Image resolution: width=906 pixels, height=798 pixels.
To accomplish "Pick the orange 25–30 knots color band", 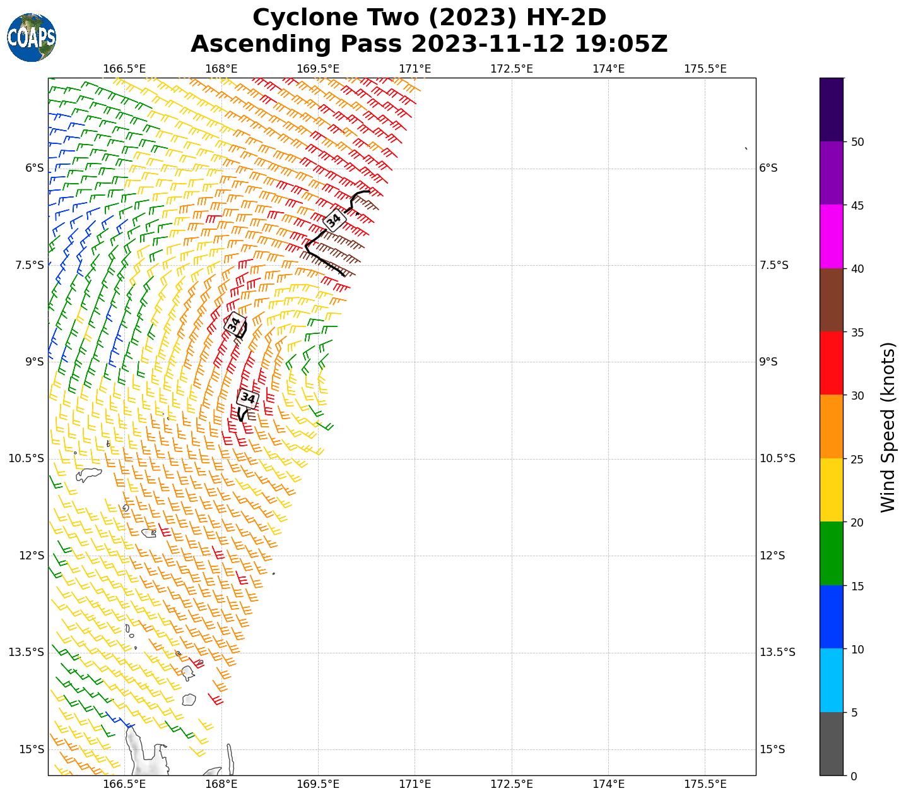I will click(x=831, y=427).
